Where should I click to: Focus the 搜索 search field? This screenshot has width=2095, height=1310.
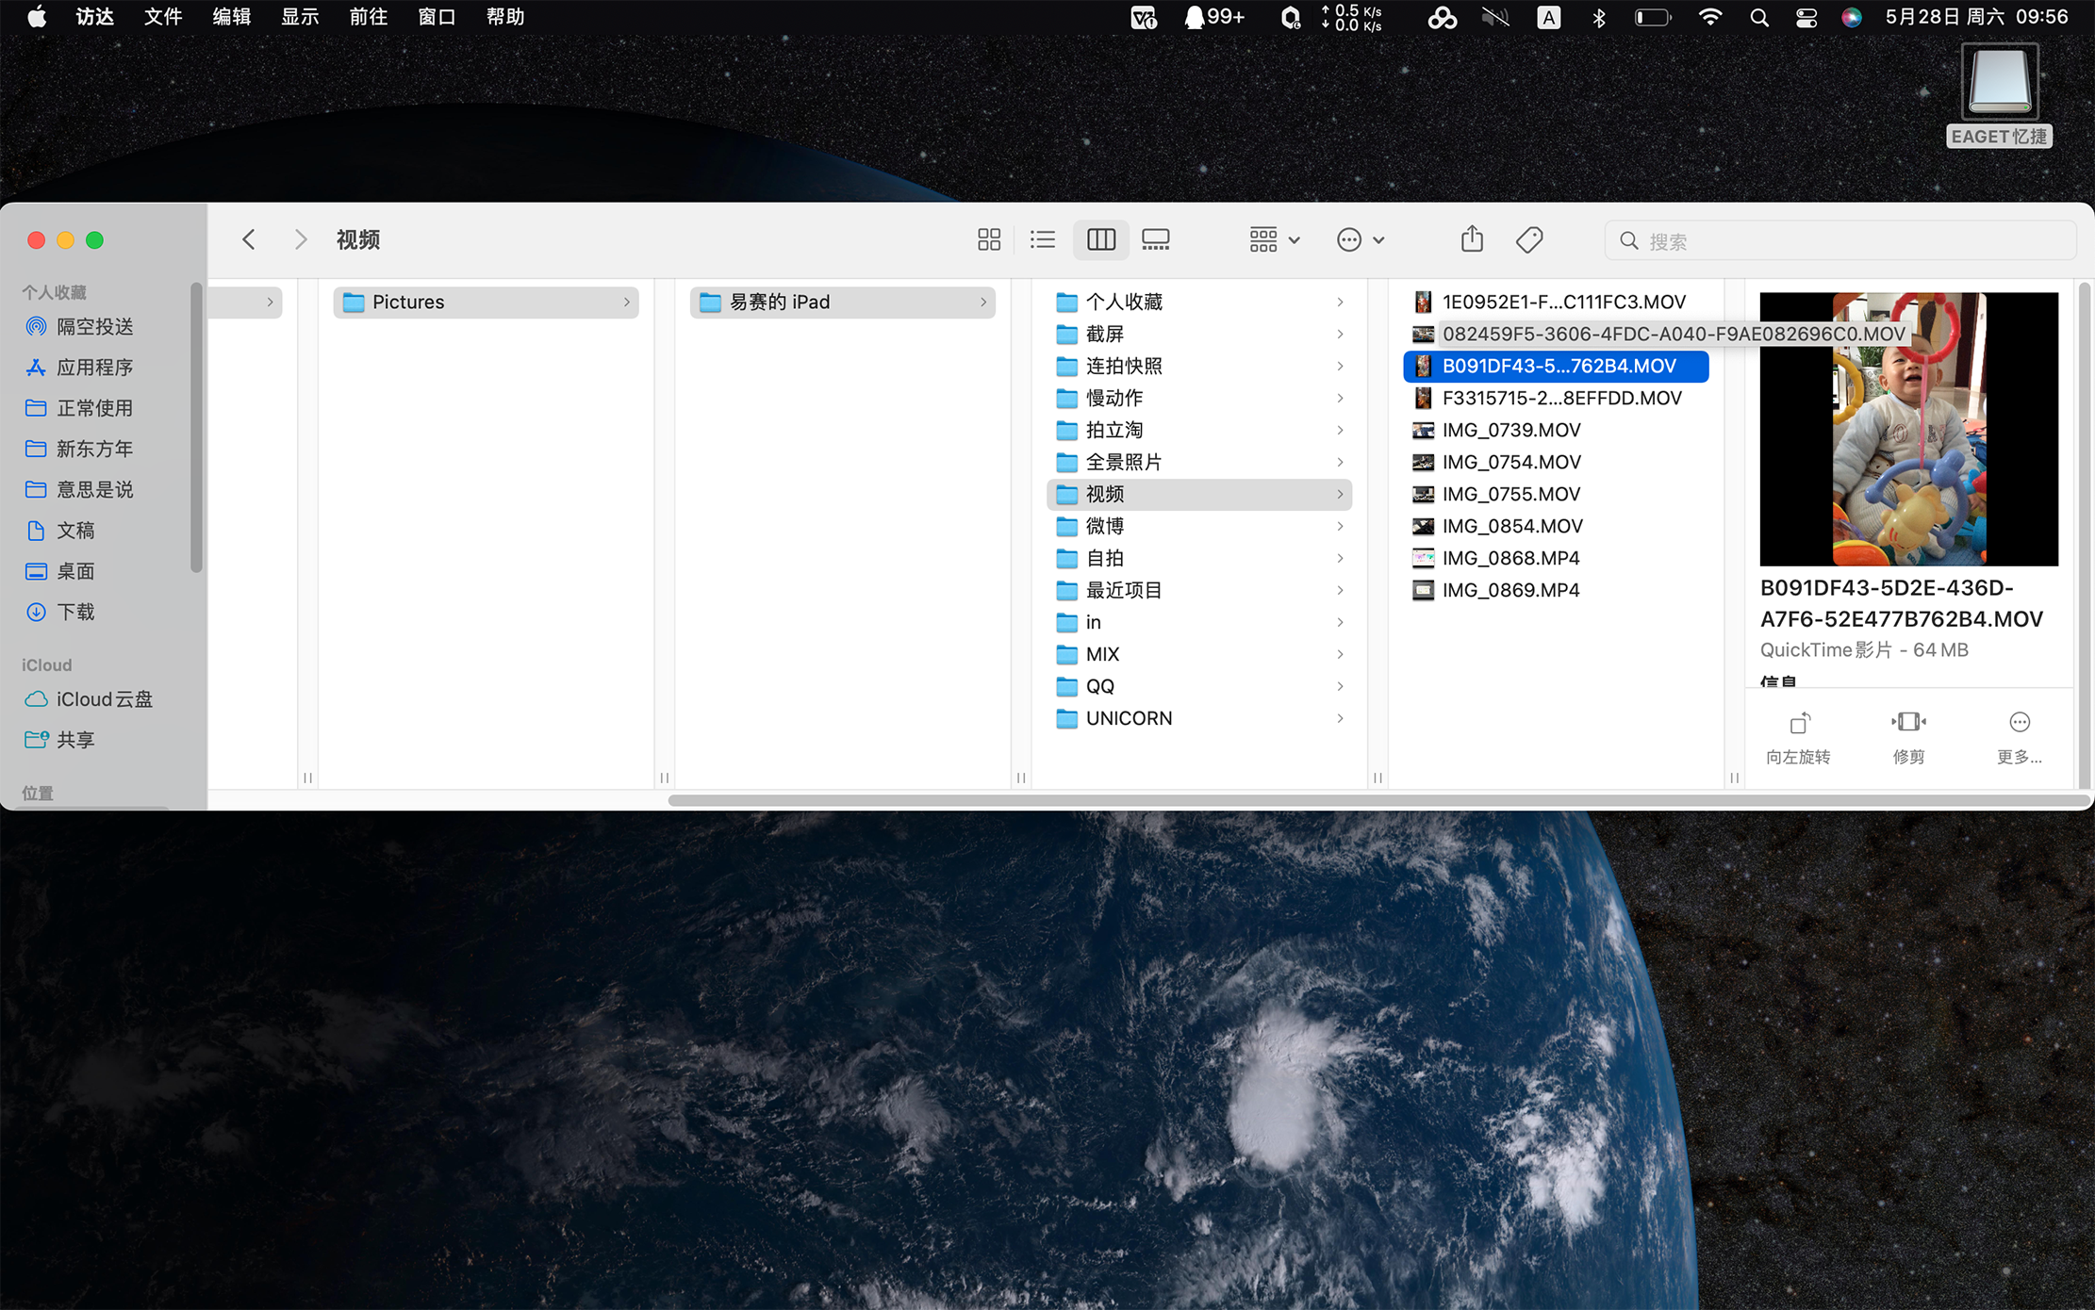[x=1840, y=240]
